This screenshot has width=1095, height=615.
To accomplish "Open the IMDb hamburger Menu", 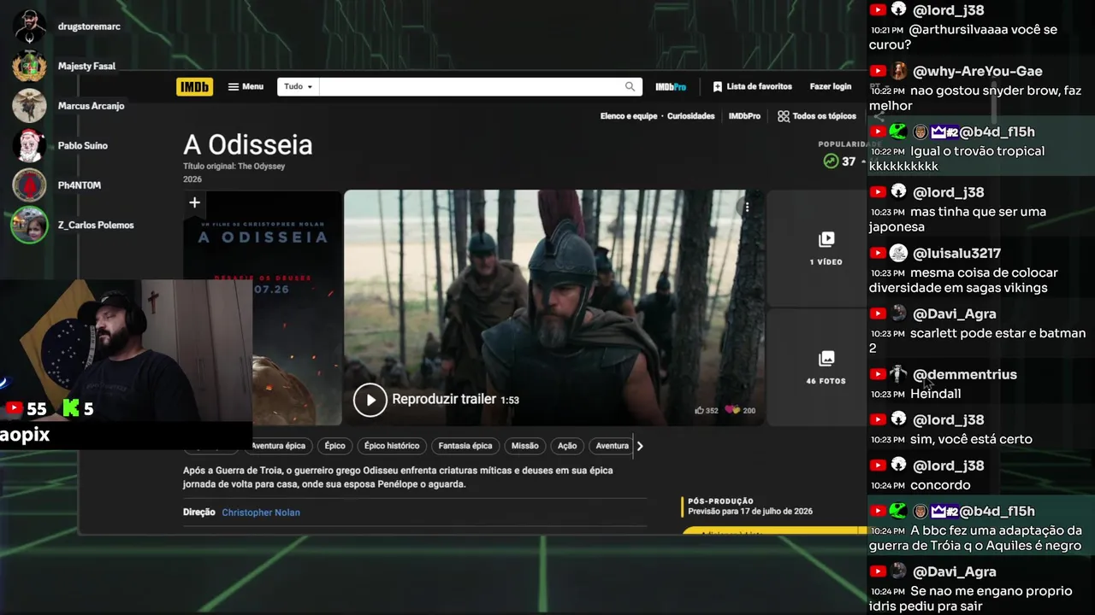I will (x=246, y=86).
